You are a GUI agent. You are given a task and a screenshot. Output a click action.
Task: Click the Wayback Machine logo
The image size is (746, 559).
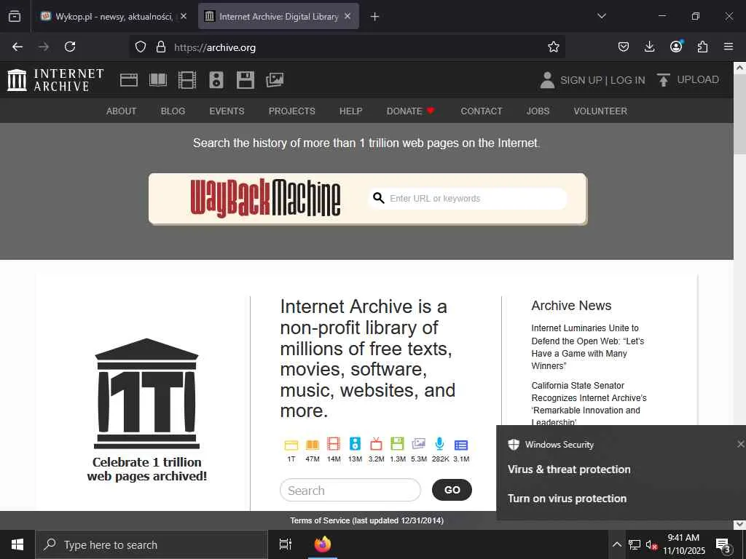tap(265, 198)
